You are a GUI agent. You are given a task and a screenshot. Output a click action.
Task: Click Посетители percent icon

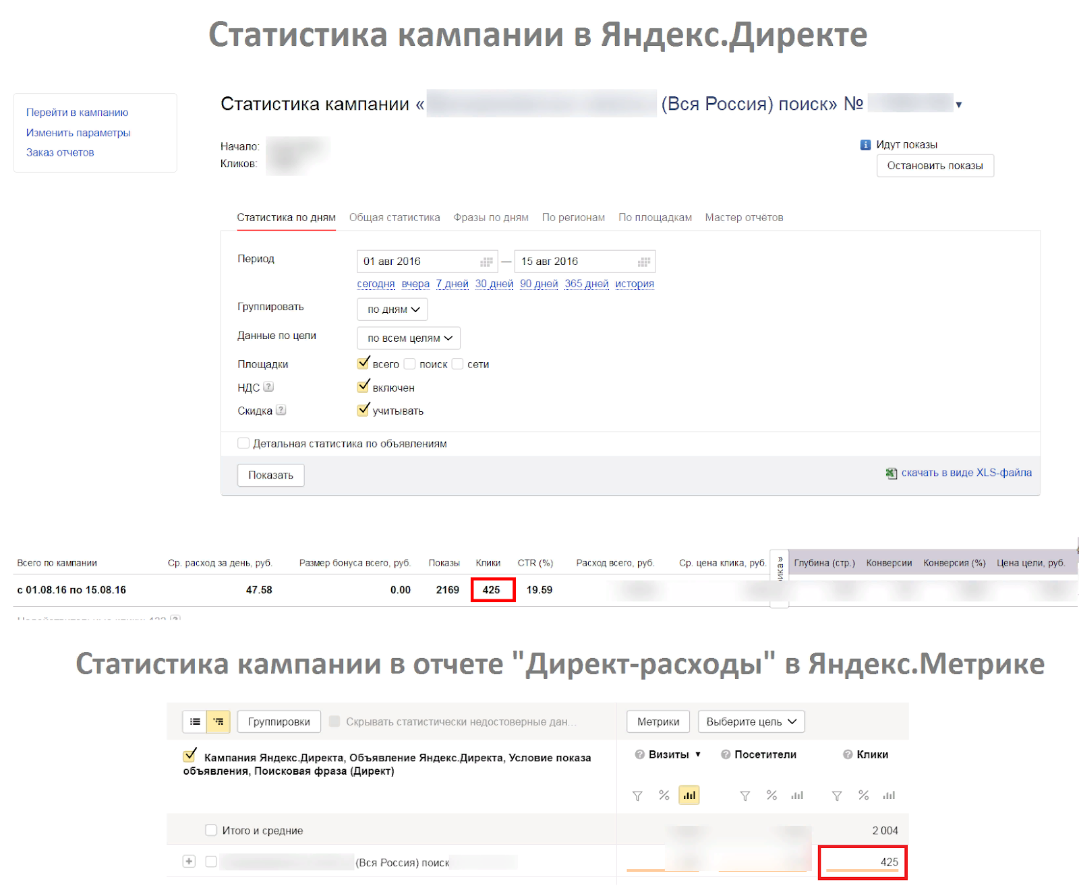(x=772, y=796)
